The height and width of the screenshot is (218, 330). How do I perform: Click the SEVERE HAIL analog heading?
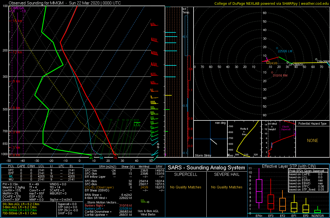(x=227, y=174)
